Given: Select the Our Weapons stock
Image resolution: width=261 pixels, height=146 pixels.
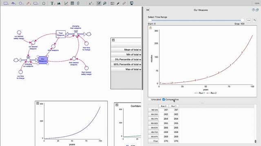Looking at the screenshot, I should [x=43, y=60].
